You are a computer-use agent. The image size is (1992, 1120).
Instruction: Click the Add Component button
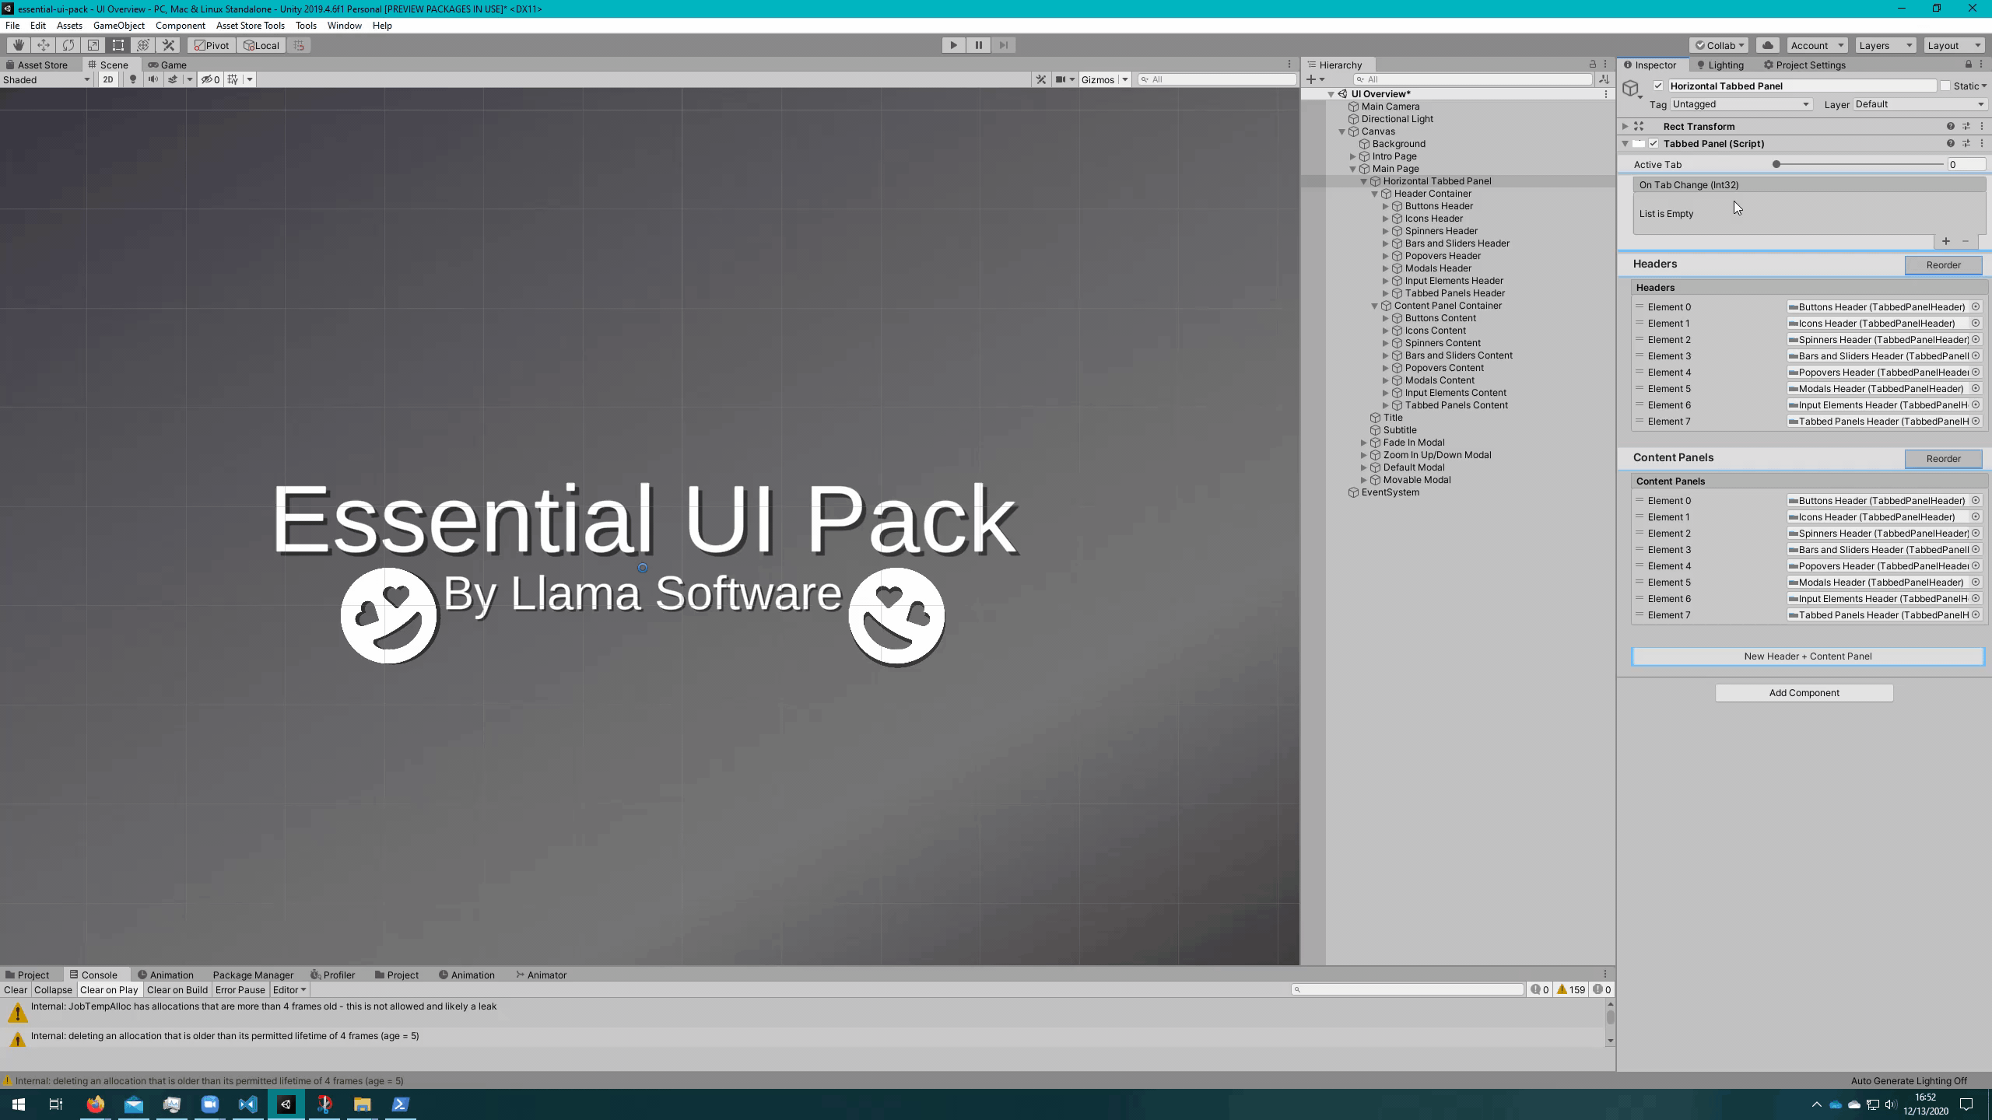(1804, 693)
